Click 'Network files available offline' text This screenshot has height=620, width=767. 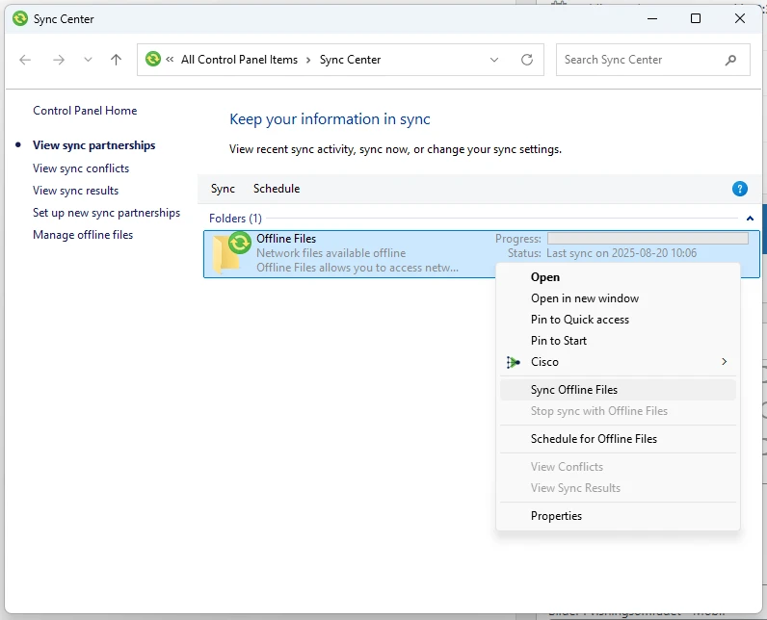pyautogui.click(x=331, y=253)
